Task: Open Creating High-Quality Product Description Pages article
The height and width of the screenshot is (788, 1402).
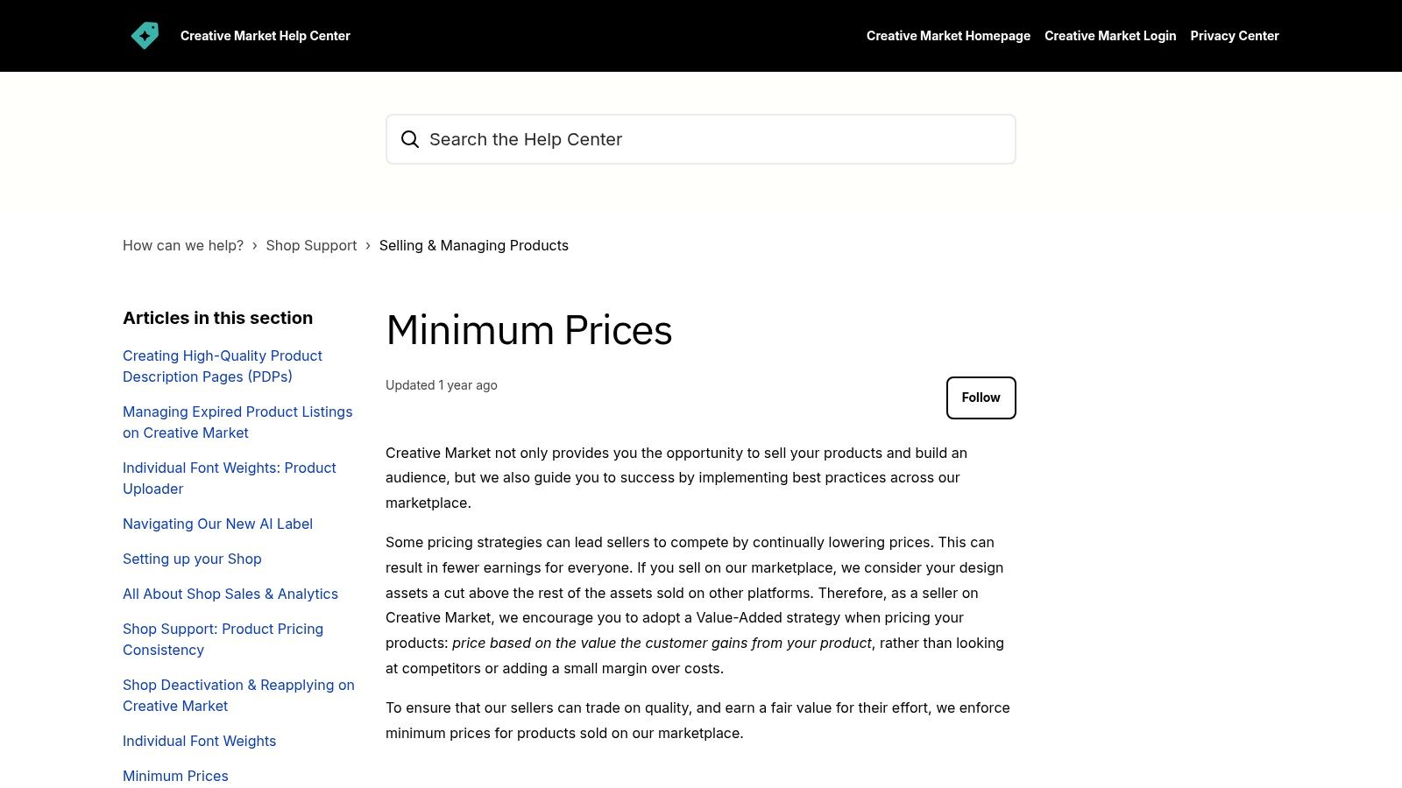Action: pyautogui.click(x=223, y=366)
